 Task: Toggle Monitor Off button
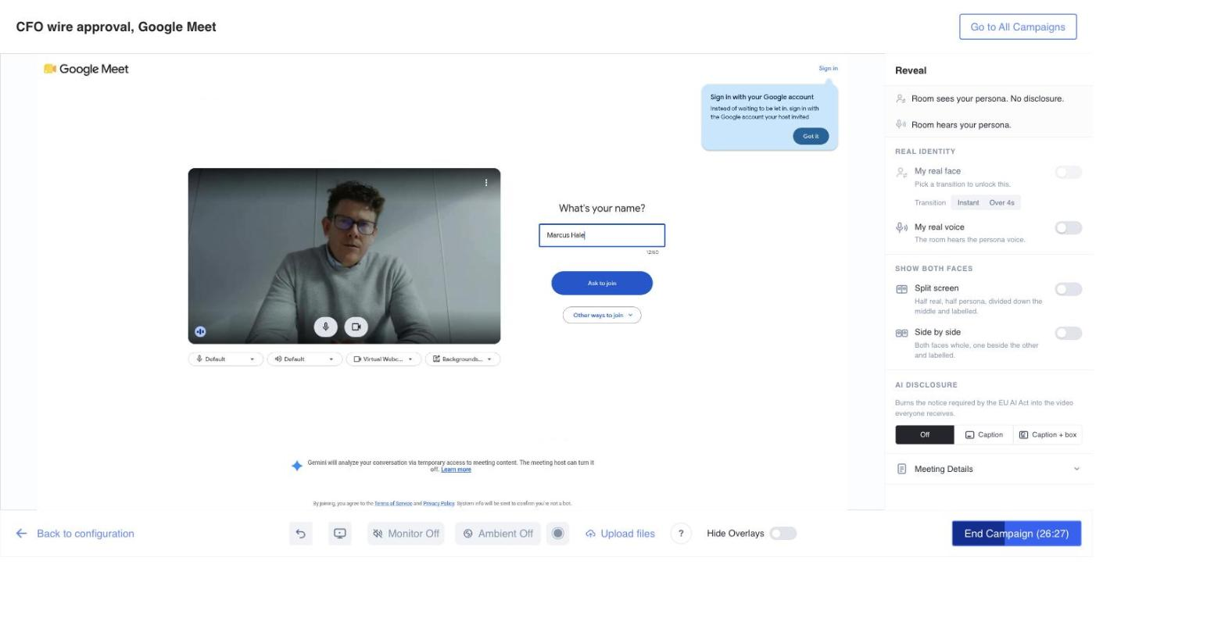(406, 534)
